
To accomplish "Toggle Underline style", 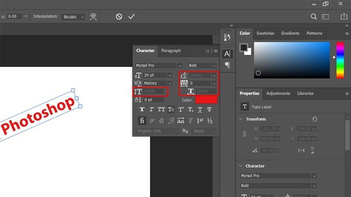I will tap(200, 109).
